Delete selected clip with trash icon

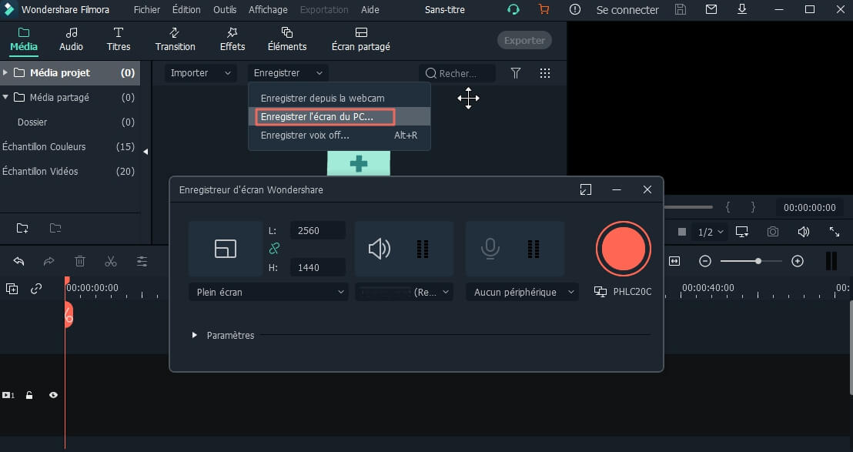(x=80, y=262)
